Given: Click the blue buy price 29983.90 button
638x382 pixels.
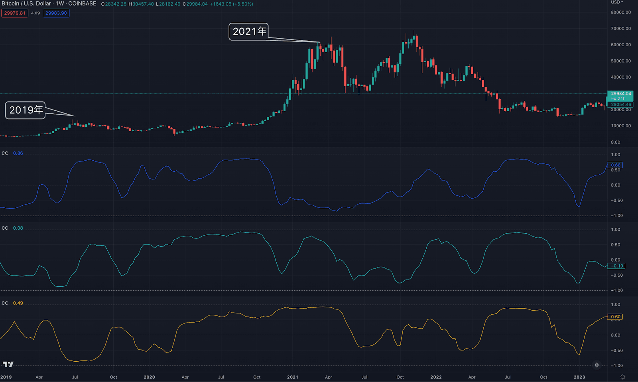Looking at the screenshot, I should tap(56, 13).
